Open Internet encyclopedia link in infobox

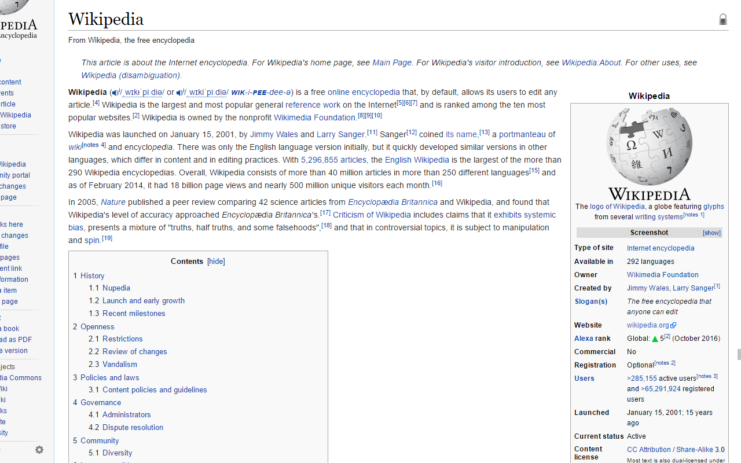tap(661, 248)
